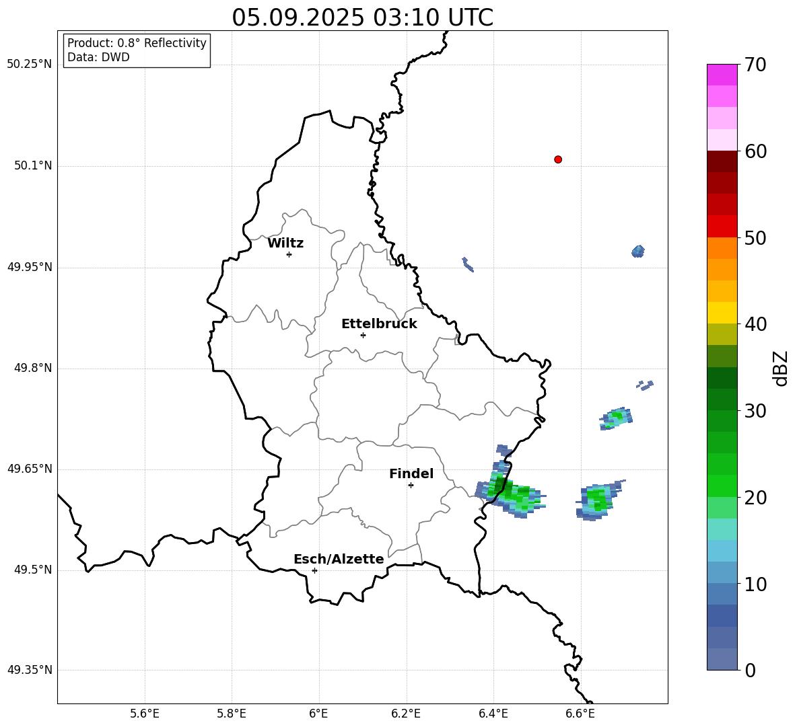Click the 49.8°N latitude label
Image resolution: width=797 pixels, height=727 pixels.
[33, 368]
